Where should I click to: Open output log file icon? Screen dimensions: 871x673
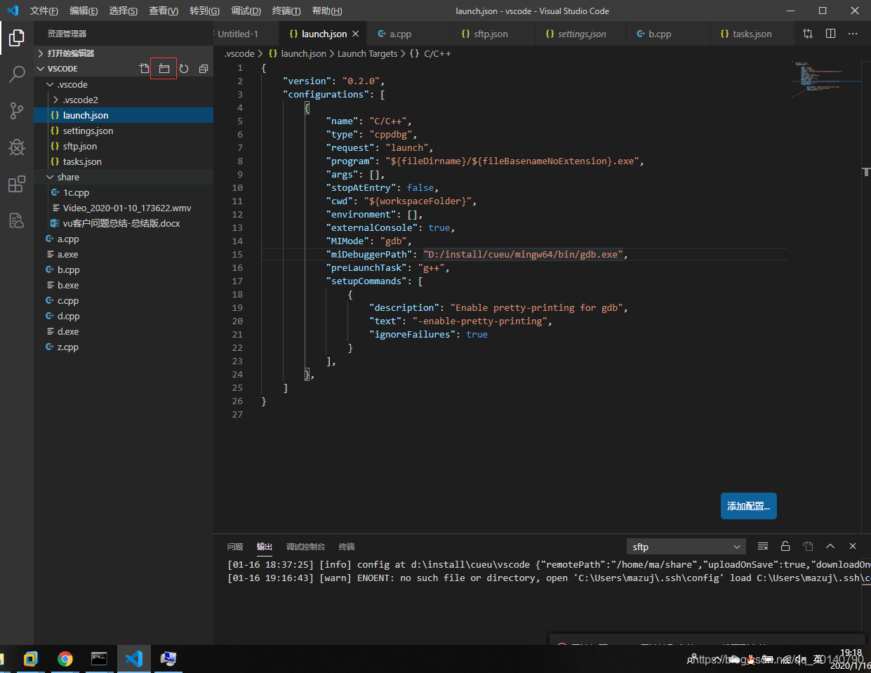(808, 546)
